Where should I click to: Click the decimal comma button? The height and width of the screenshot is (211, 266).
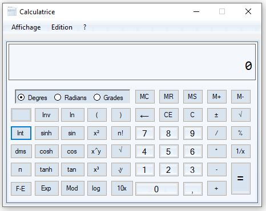pos(193,189)
